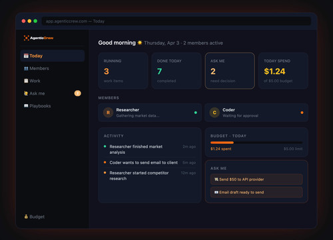The image size is (333, 240).
Task: Click the 'Good morning' heading
Action: coord(117,43)
